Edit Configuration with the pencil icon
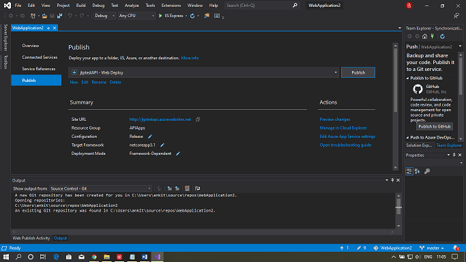466x262 pixels. [x=150, y=136]
